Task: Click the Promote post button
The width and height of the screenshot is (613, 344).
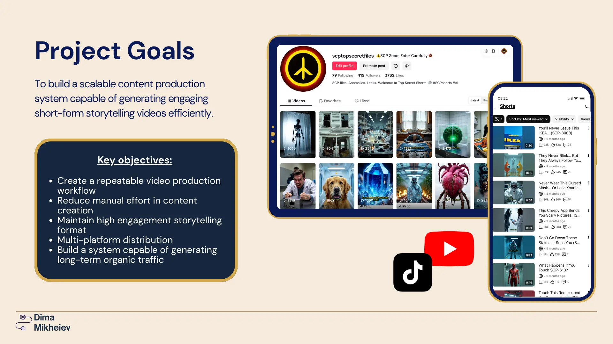Action: point(374,66)
